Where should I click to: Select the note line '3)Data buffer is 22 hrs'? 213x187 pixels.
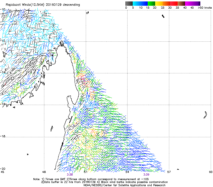tap(104, 182)
